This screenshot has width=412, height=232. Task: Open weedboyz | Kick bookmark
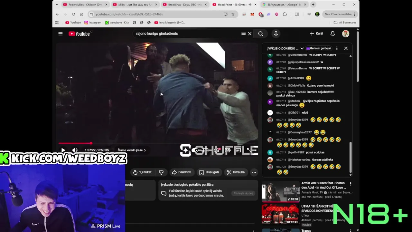point(117,23)
